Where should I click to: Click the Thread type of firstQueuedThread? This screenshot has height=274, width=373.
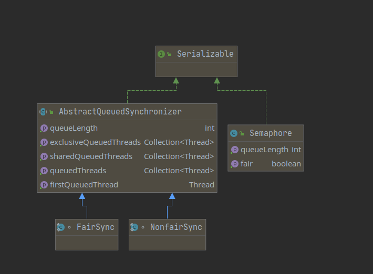click(x=202, y=185)
